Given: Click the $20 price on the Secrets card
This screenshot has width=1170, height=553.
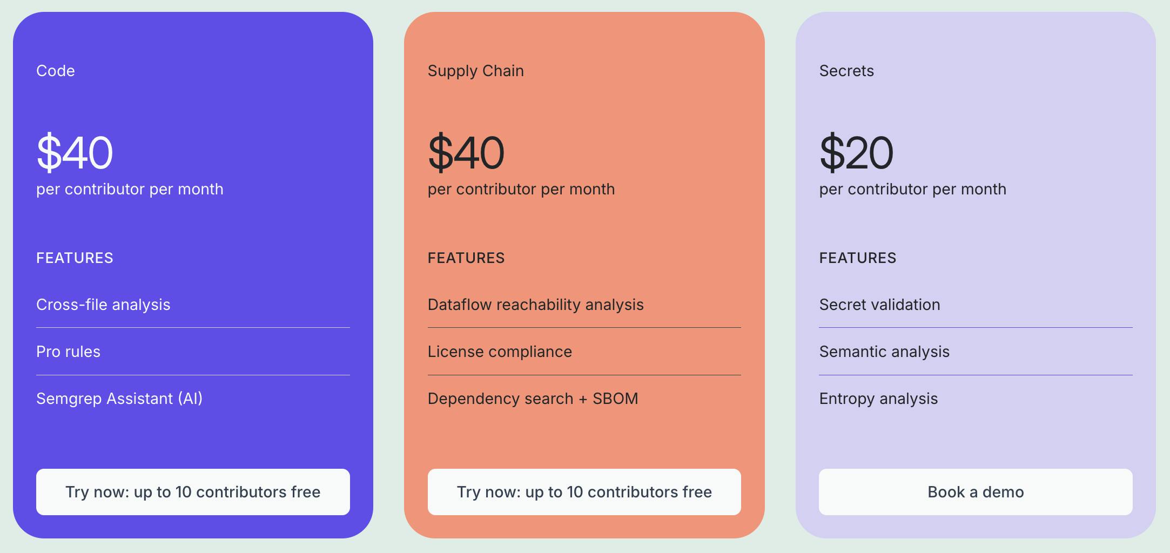Looking at the screenshot, I should (x=856, y=153).
